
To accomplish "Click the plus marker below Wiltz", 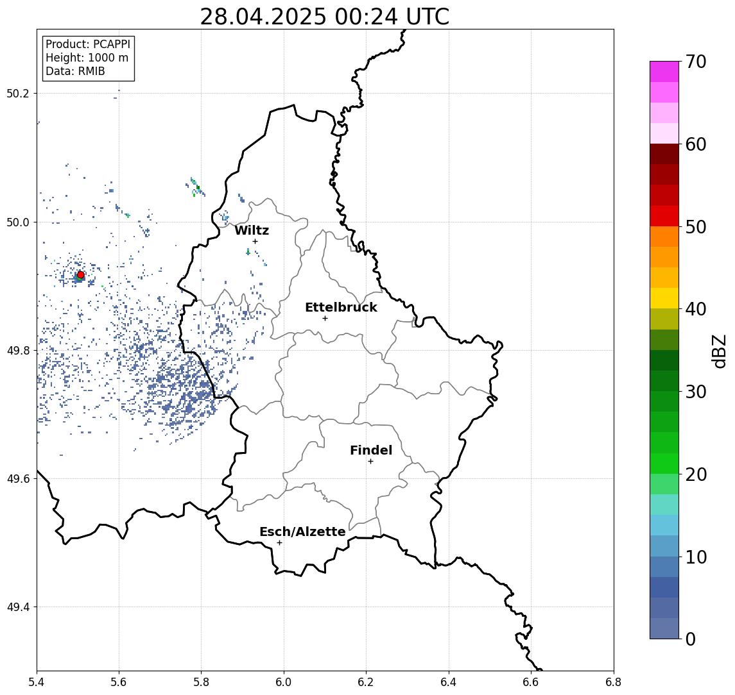I will point(255,241).
